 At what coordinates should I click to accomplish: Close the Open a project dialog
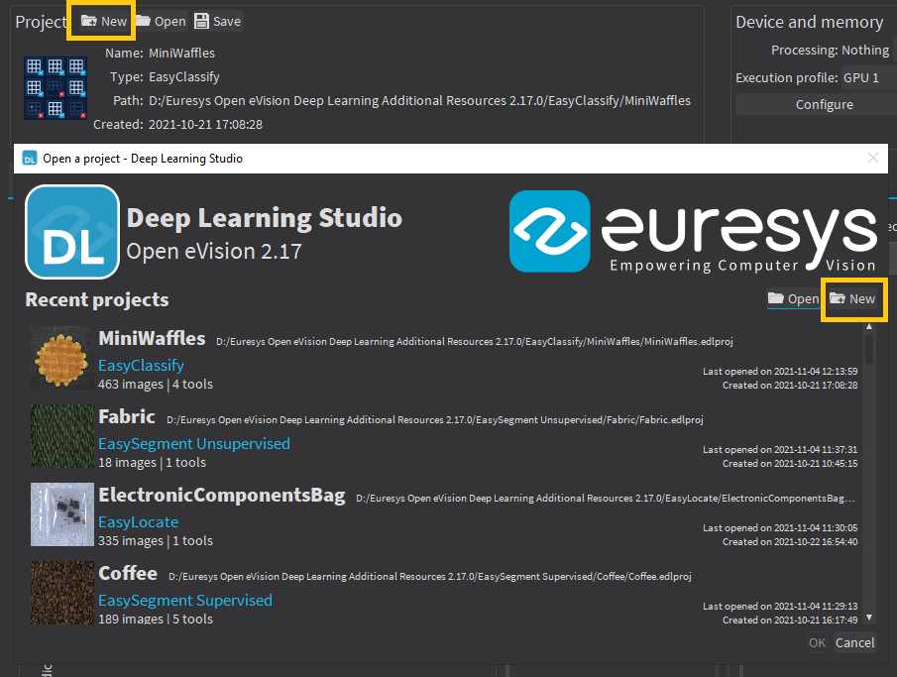[x=872, y=158]
